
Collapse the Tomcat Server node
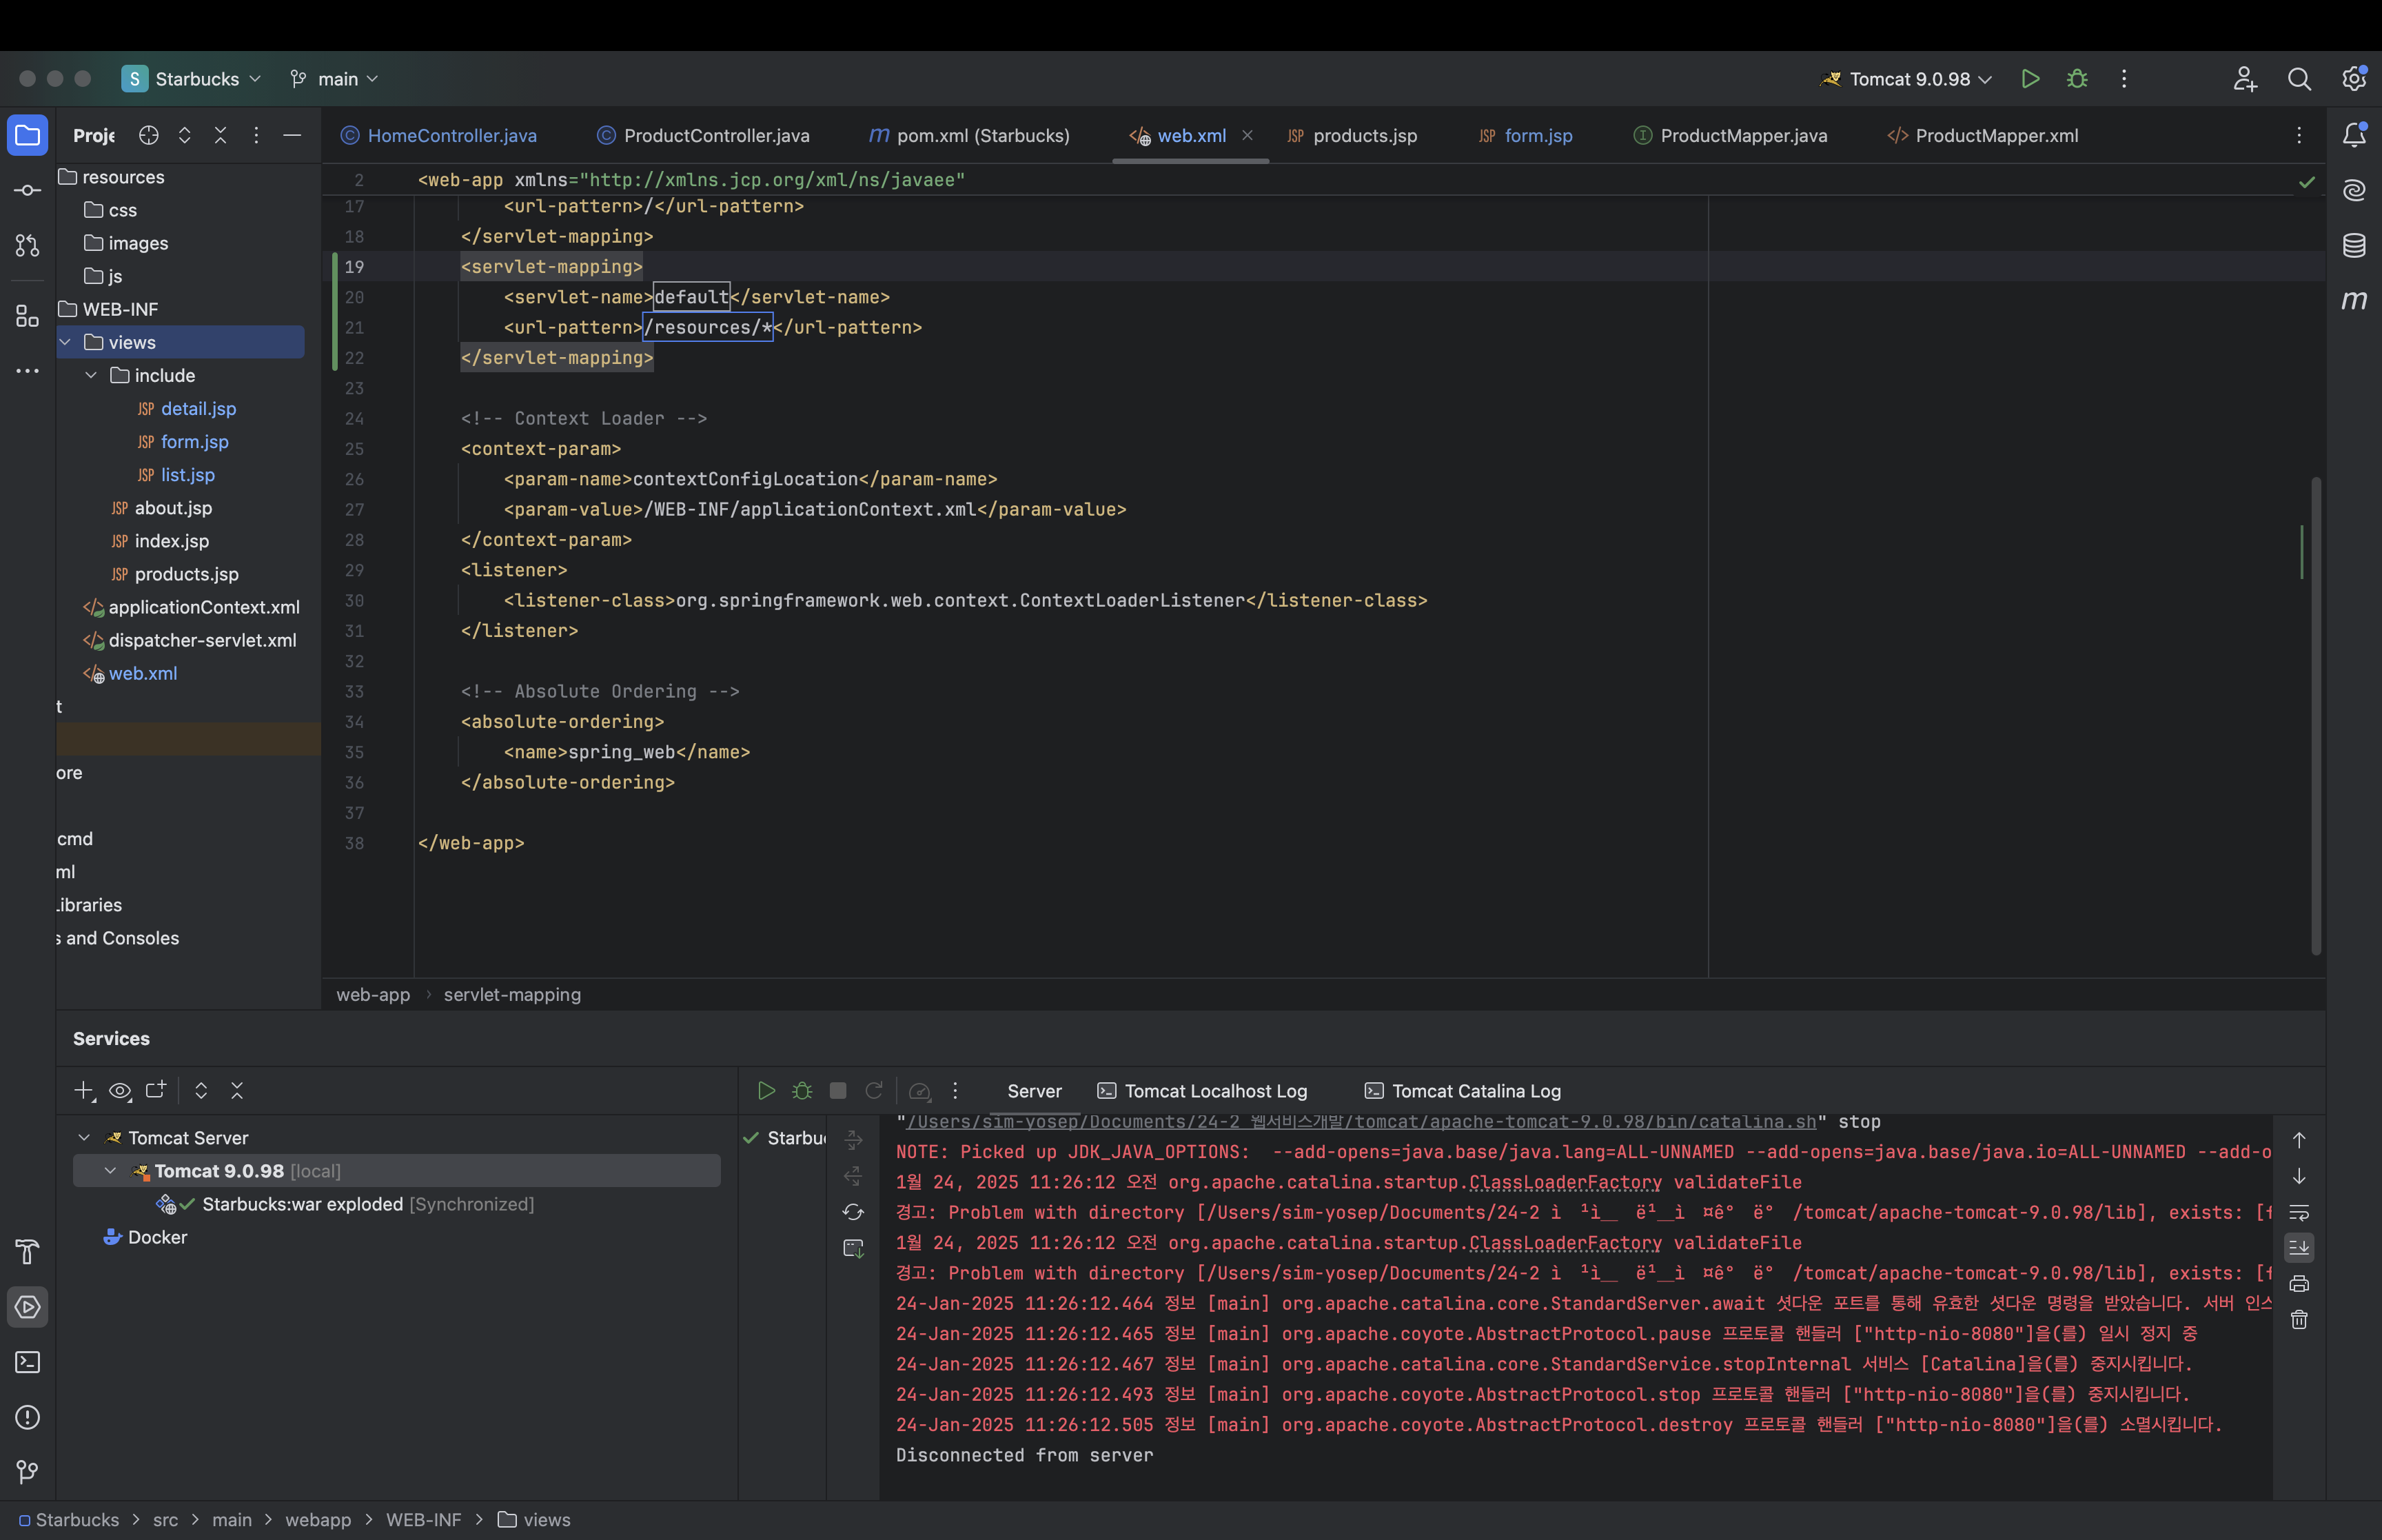tap(85, 1138)
